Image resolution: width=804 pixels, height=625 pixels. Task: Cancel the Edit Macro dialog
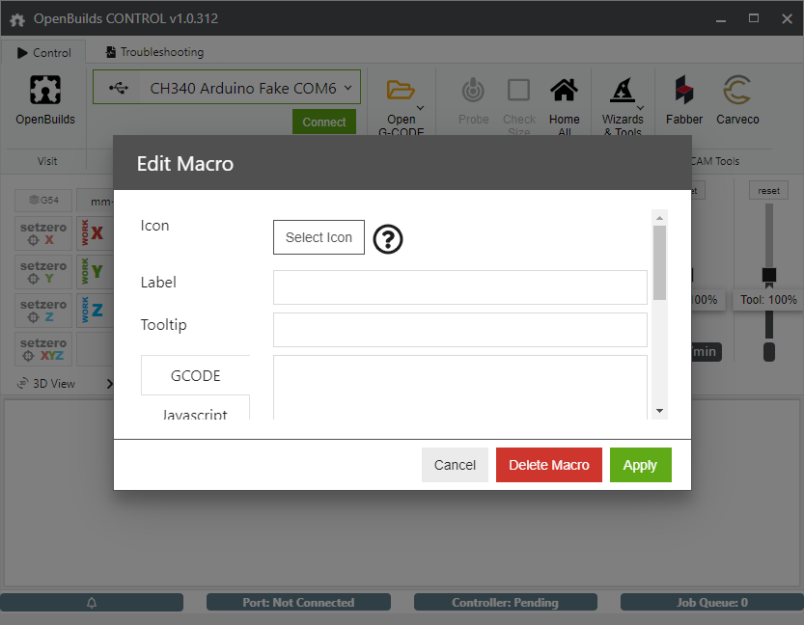tap(455, 465)
